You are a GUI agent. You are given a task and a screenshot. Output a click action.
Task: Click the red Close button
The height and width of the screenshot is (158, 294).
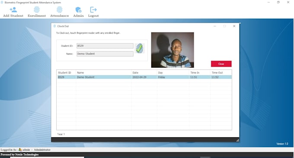pyautogui.click(x=221, y=64)
